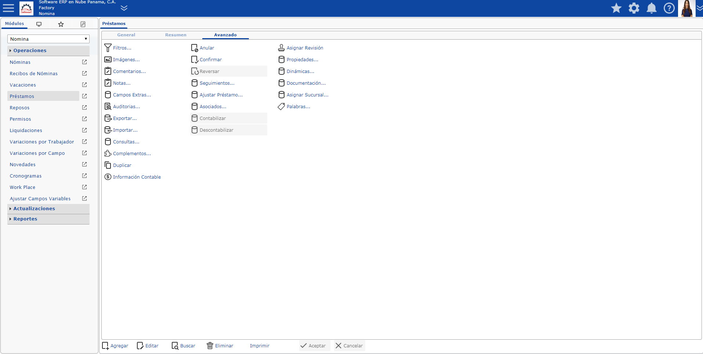Viewport: 703px width, 354px height.
Task: Open Asociados option
Action: [x=209, y=106]
